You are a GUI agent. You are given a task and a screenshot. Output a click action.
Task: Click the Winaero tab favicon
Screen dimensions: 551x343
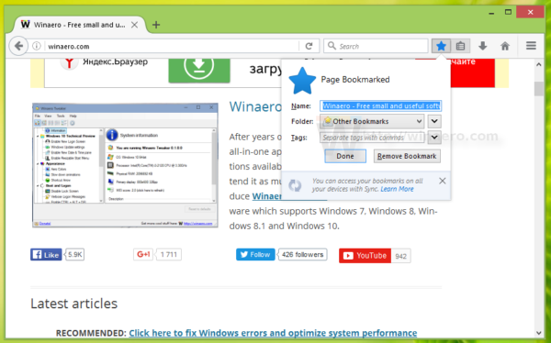pos(26,25)
